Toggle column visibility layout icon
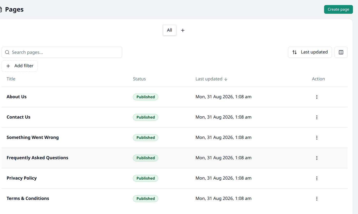 point(341,52)
